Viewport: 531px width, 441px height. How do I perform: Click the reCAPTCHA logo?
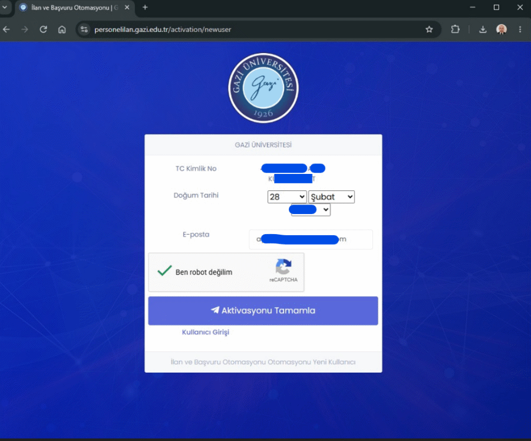point(283,266)
